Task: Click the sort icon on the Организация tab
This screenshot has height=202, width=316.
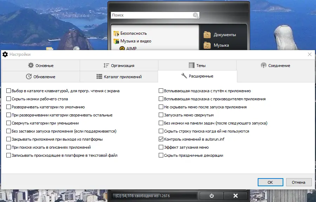Action: [106, 65]
